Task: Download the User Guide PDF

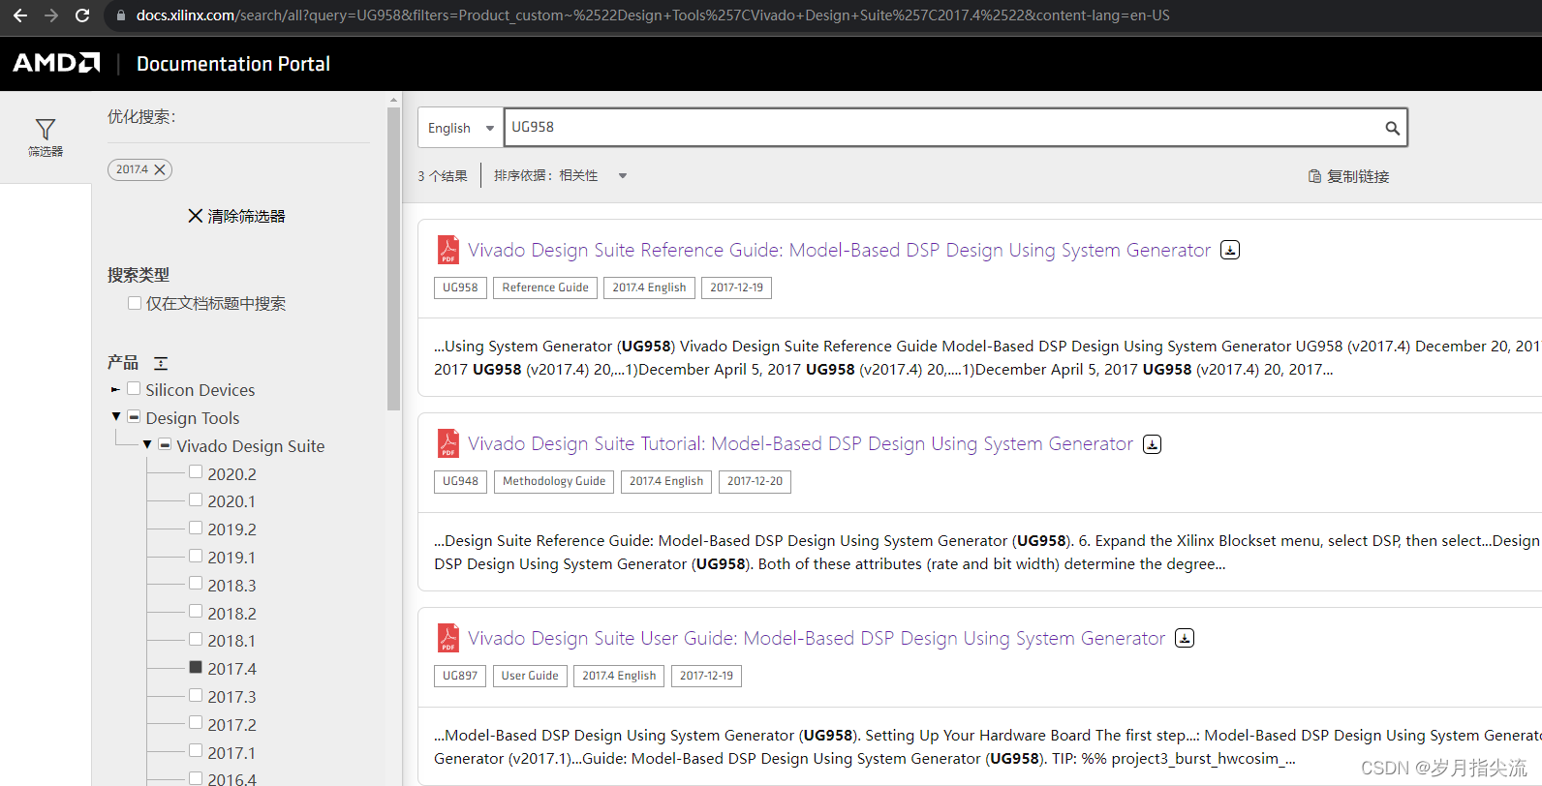Action: point(1185,638)
